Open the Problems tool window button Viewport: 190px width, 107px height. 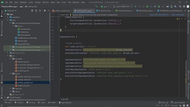(19, 103)
